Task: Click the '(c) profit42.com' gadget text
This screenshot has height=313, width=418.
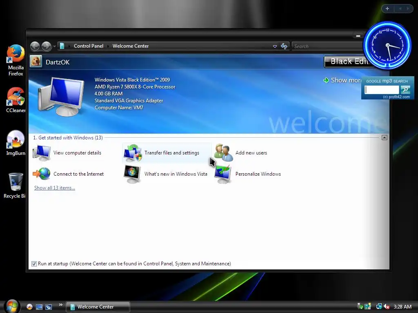Action: 396,97
